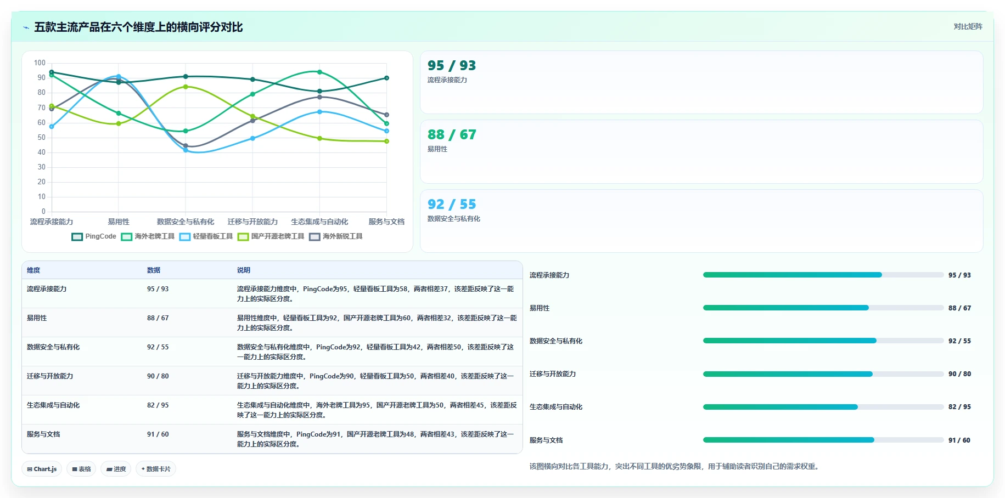Click the PingCode point at 服务与文档 on chart
Viewport: 1005px width, 498px height.
[386, 78]
